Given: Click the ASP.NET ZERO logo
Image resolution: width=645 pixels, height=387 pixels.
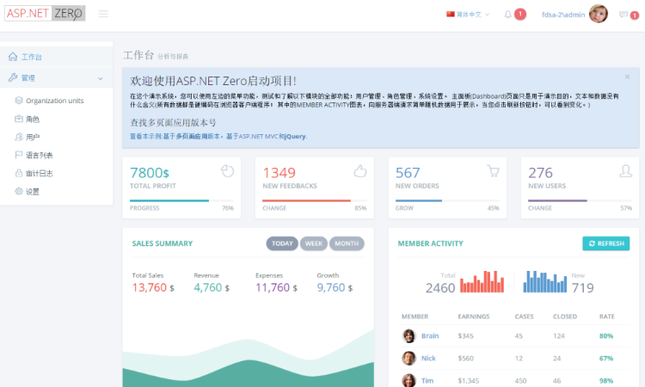Looking at the screenshot, I should [45, 13].
